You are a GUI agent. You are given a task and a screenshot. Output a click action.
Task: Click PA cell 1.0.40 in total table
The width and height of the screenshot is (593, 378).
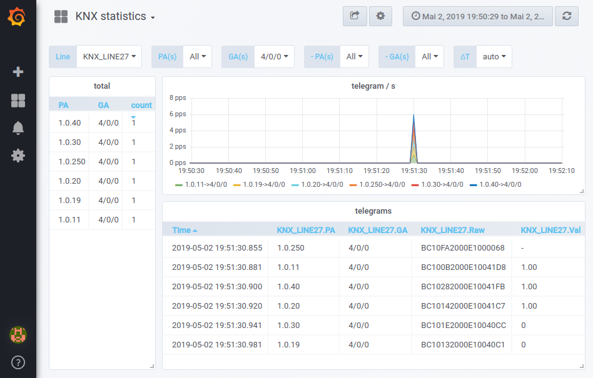[x=69, y=123]
